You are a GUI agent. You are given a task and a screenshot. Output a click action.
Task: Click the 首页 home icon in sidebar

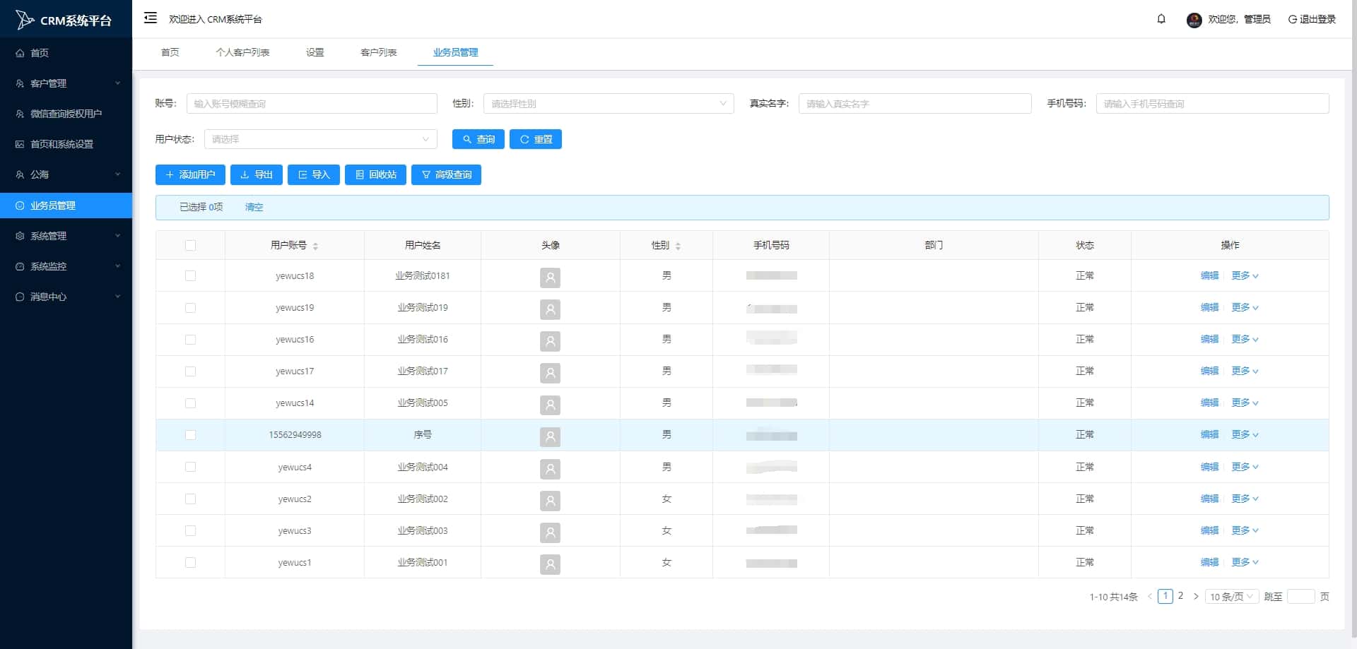[x=20, y=53]
